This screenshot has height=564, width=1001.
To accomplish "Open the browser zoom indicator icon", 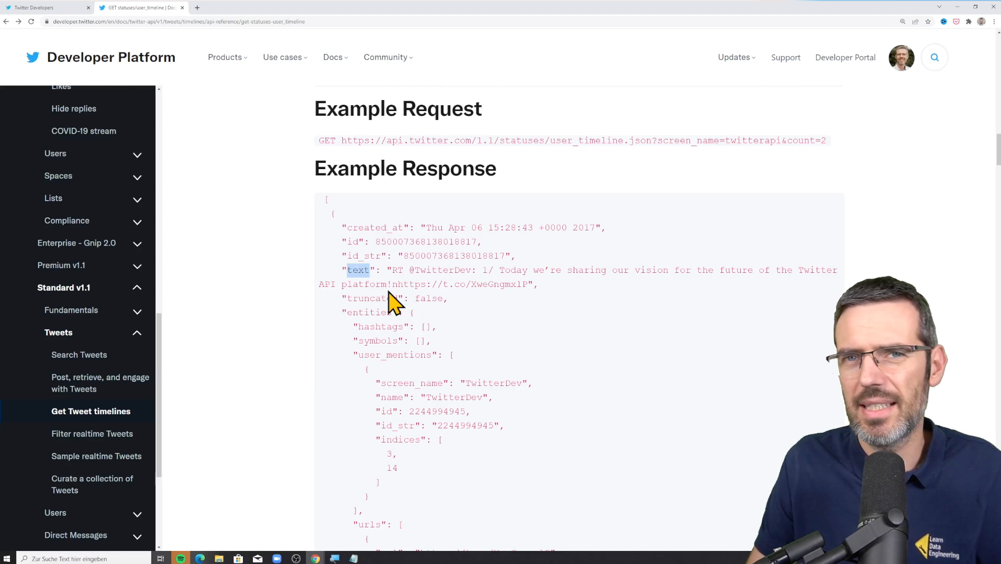I will [x=903, y=21].
